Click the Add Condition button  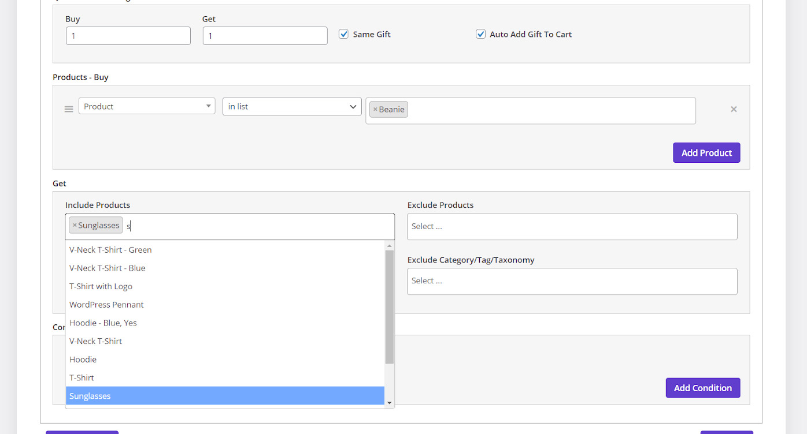[x=702, y=388]
